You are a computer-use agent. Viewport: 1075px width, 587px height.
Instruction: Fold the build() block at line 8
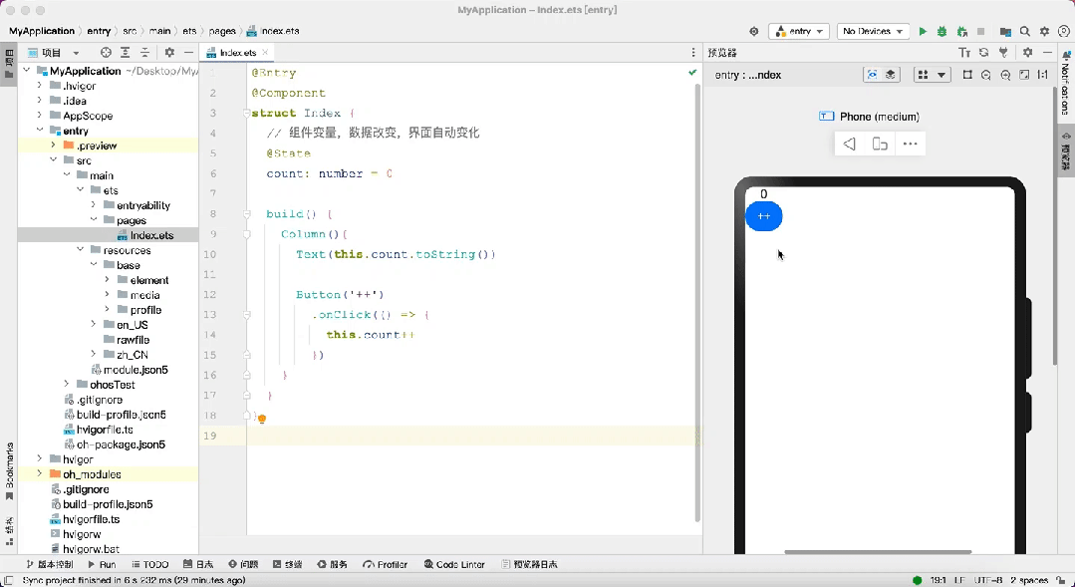pos(247,214)
